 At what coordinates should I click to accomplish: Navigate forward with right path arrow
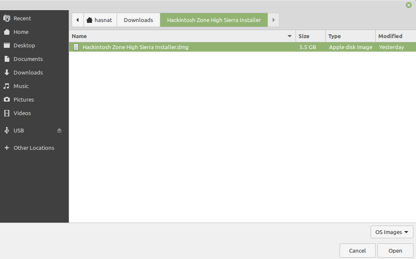273,20
